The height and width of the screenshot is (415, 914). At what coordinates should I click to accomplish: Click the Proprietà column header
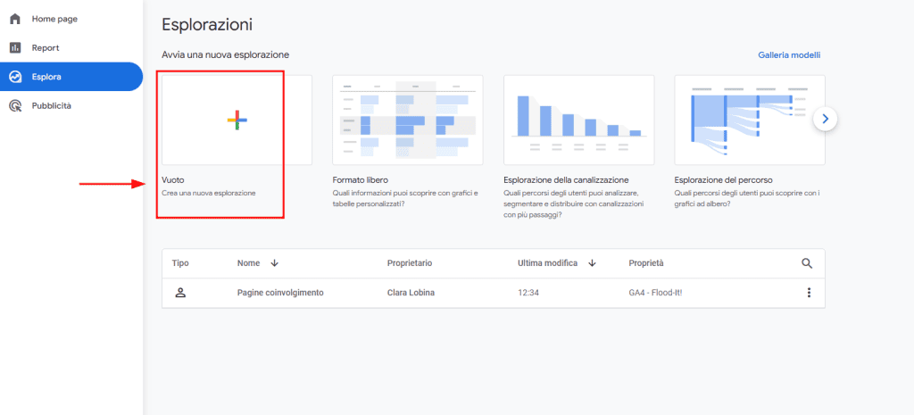pos(646,263)
